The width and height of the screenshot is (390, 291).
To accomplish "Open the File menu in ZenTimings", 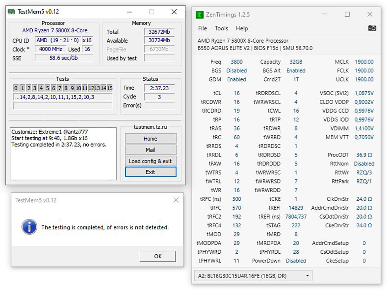I will click(x=203, y=28).
